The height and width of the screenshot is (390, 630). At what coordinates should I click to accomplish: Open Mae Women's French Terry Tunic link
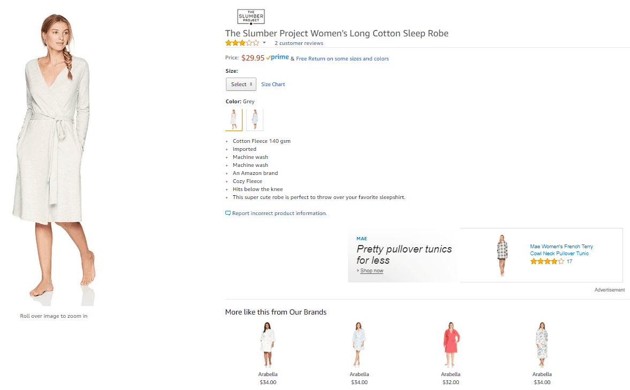coord(561,250)
